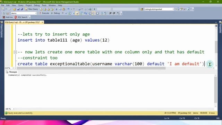Start the Debug command

[x=55, y=13]
